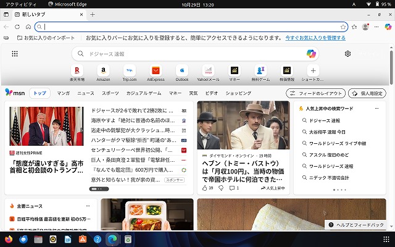This screenshot has height=247, width=395.
Task: Open page settings gear icon
Action: [x=348, y=54]
